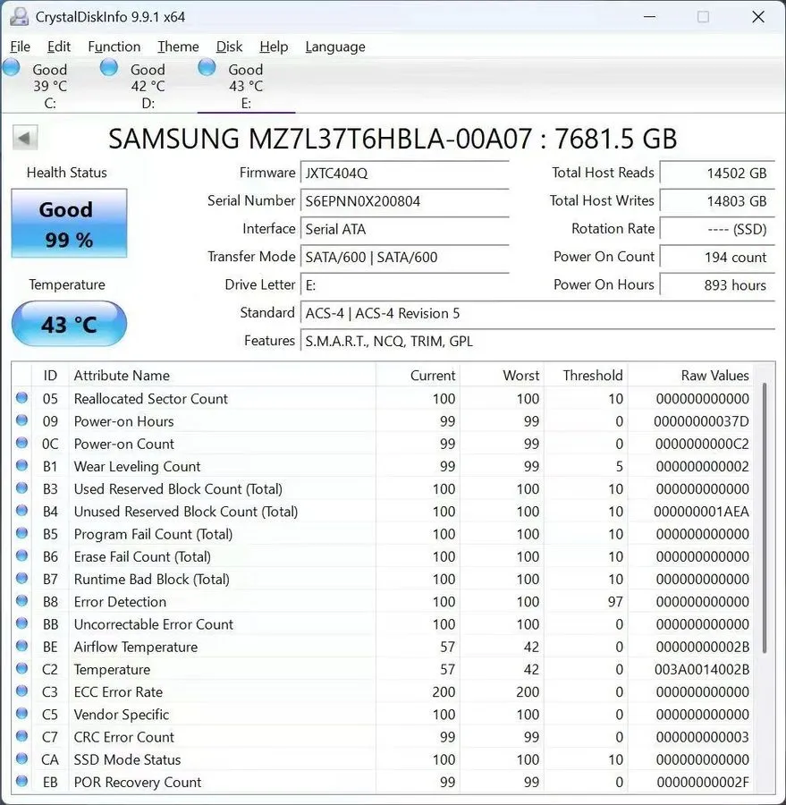Click the Serial Number field S6EPNN0X200804

pyautogui.click(x=404, y=200)
